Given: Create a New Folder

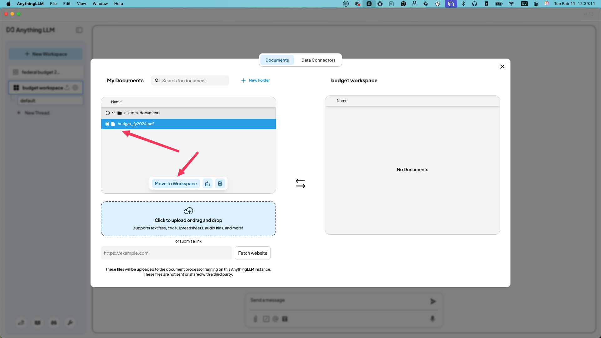Looking at the screenshot, I should click(x=255, y=80).
